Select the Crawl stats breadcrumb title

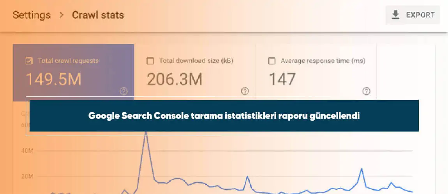click(x=98, y=15)
